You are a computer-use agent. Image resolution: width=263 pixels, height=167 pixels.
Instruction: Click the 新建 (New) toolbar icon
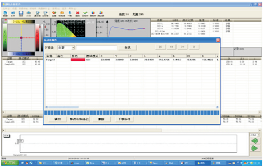click(x=5, y=13)
